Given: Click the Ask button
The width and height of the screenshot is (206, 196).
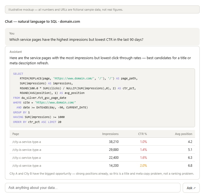Looking at the screenshot, I should coord(191,188).
